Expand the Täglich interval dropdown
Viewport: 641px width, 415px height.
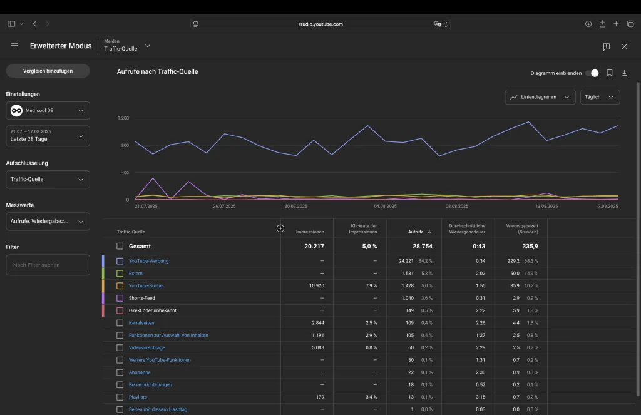tap(600, 97)
